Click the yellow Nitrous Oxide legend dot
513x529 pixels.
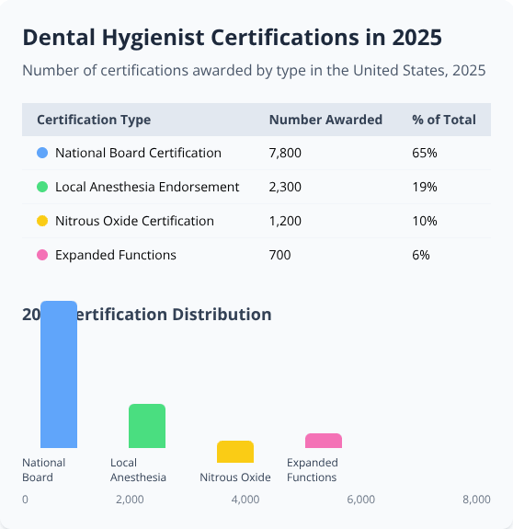pyautogui.click(x=42, y=221)
